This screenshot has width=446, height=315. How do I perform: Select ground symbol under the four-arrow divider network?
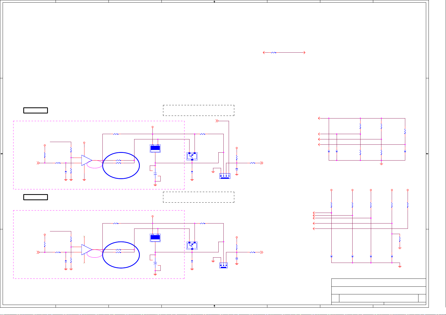click(381, 164)
